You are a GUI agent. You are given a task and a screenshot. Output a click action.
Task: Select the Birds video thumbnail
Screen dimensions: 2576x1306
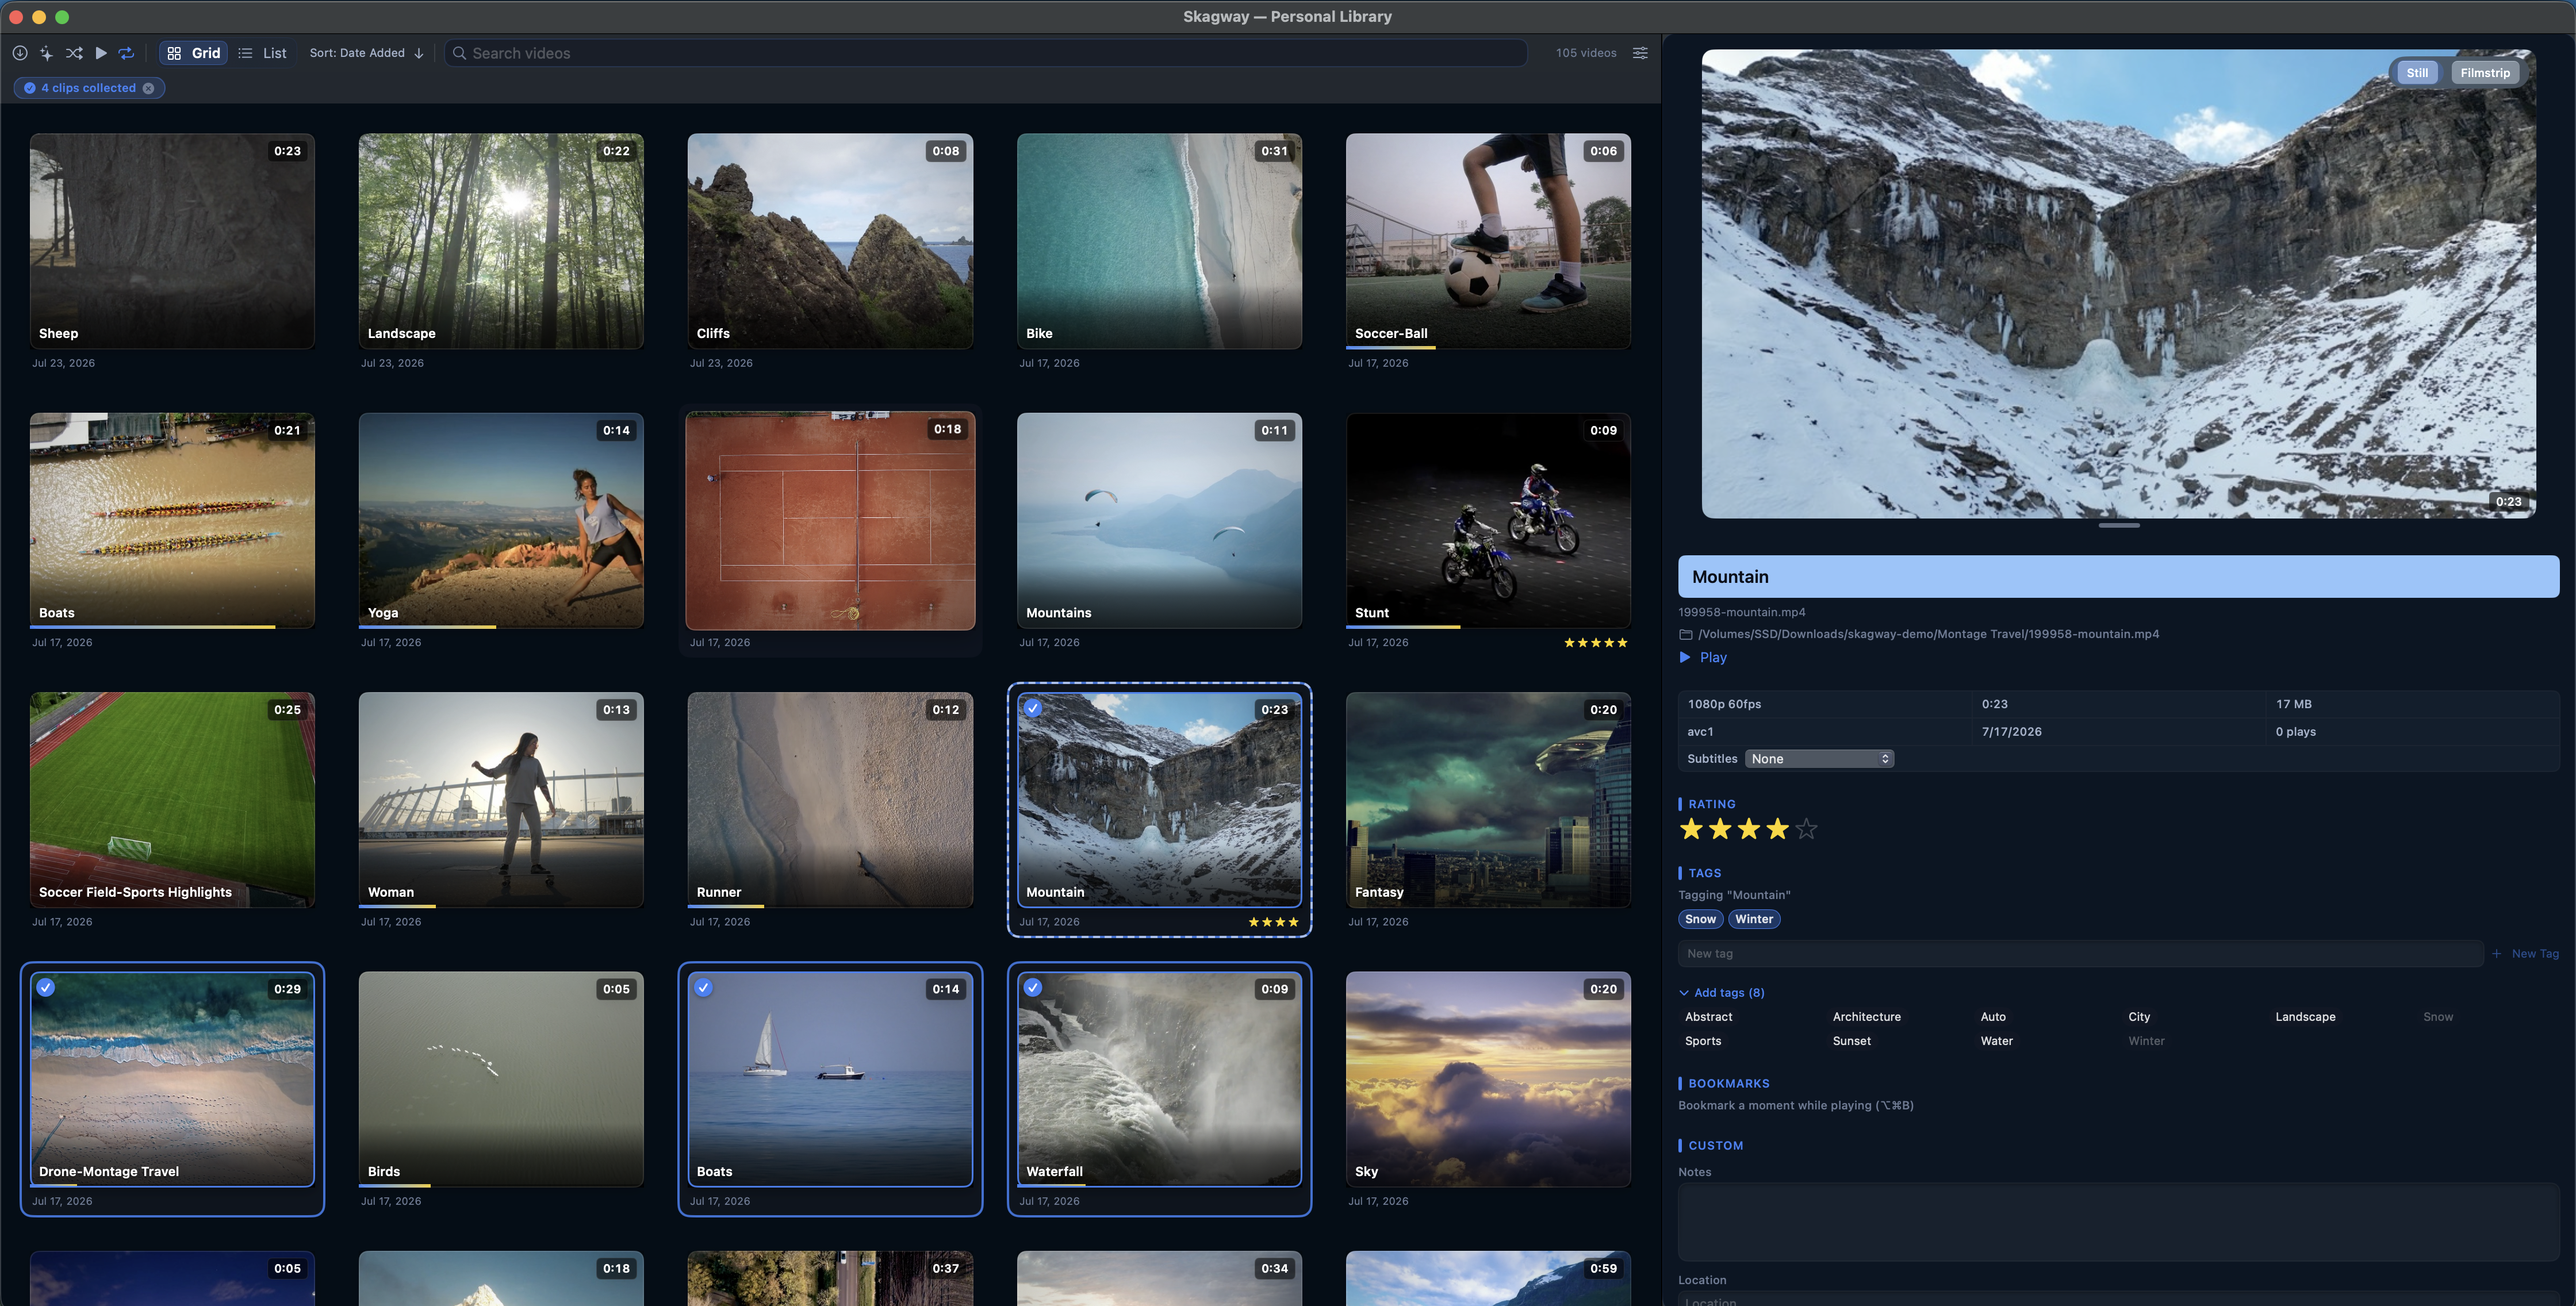(501, 1079)
